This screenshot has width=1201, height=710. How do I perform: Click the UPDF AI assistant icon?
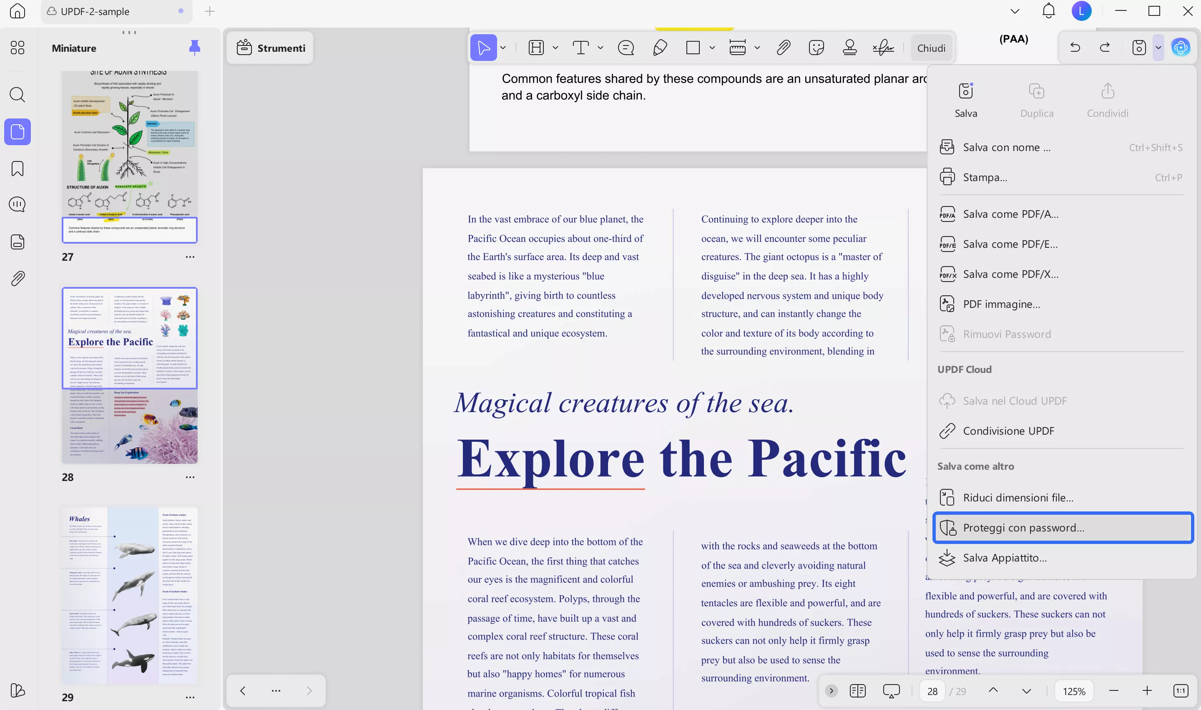click(1181, 48)
